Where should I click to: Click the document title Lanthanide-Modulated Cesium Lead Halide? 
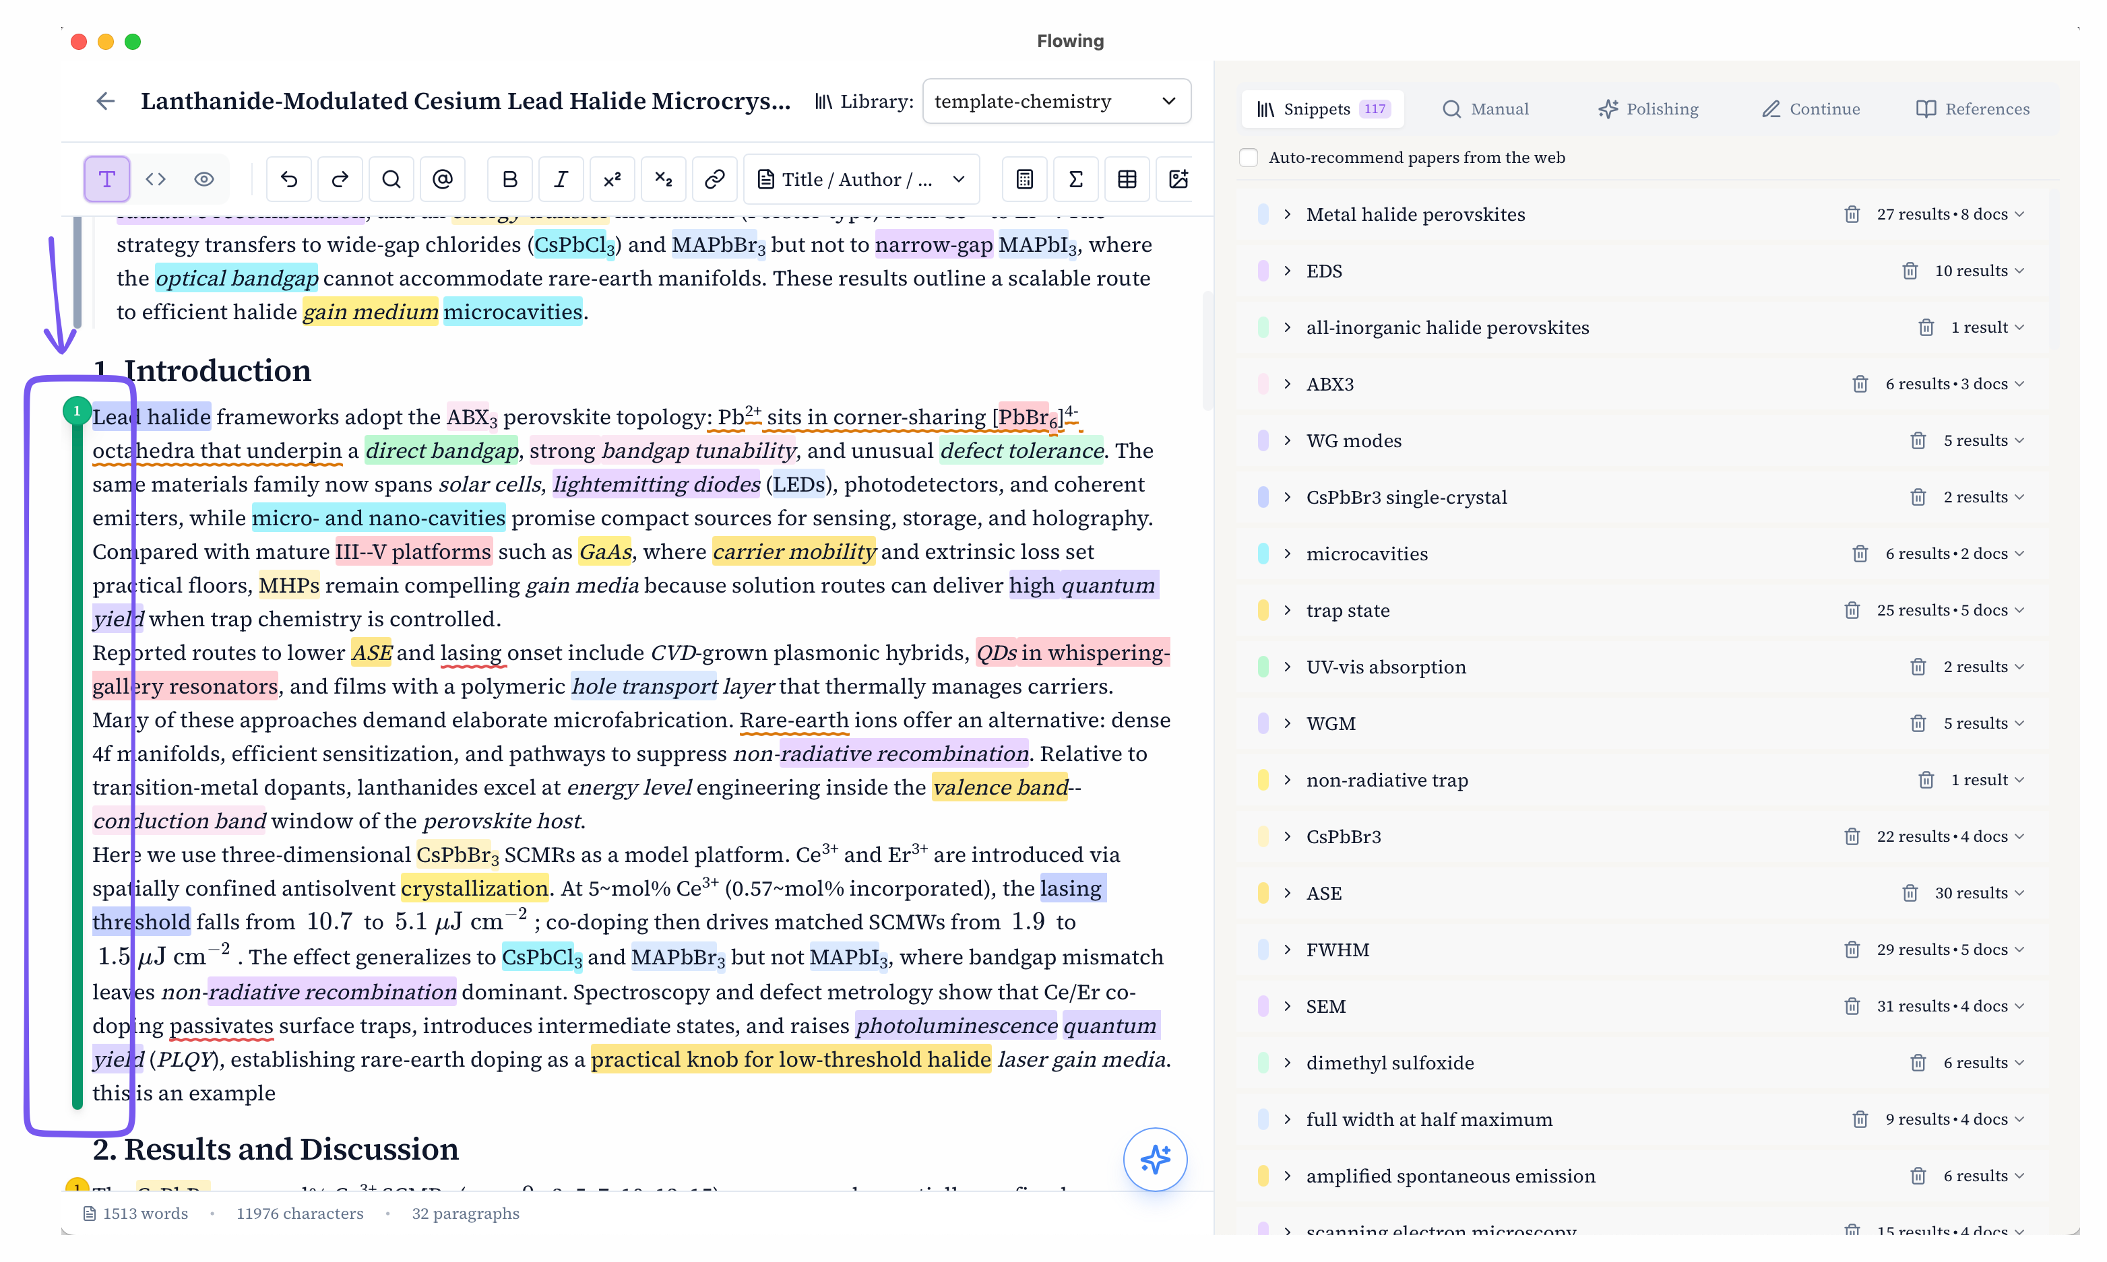tap(466, 101)
